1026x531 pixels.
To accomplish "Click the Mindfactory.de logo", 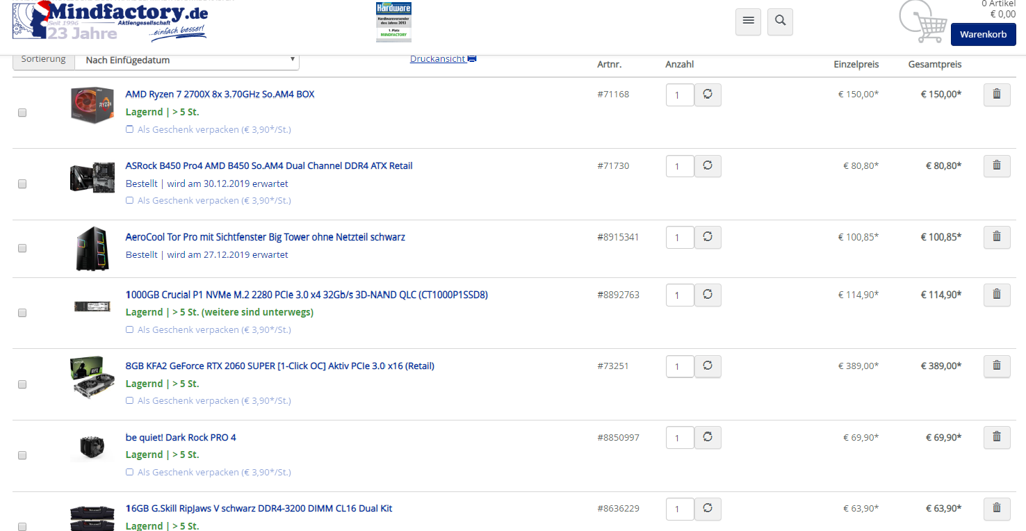I will click(x=110, y=22).
